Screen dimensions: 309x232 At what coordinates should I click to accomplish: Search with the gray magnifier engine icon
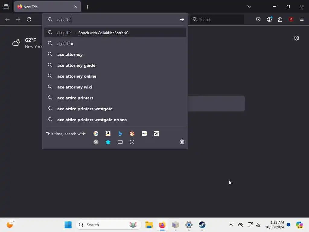pos(96,142)
